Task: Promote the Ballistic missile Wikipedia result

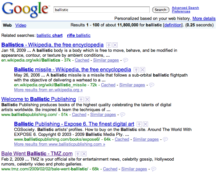Action: [136, 70]
